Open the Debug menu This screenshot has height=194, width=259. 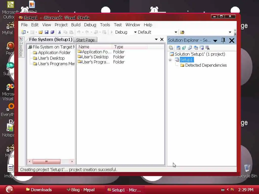click(90, 25)
